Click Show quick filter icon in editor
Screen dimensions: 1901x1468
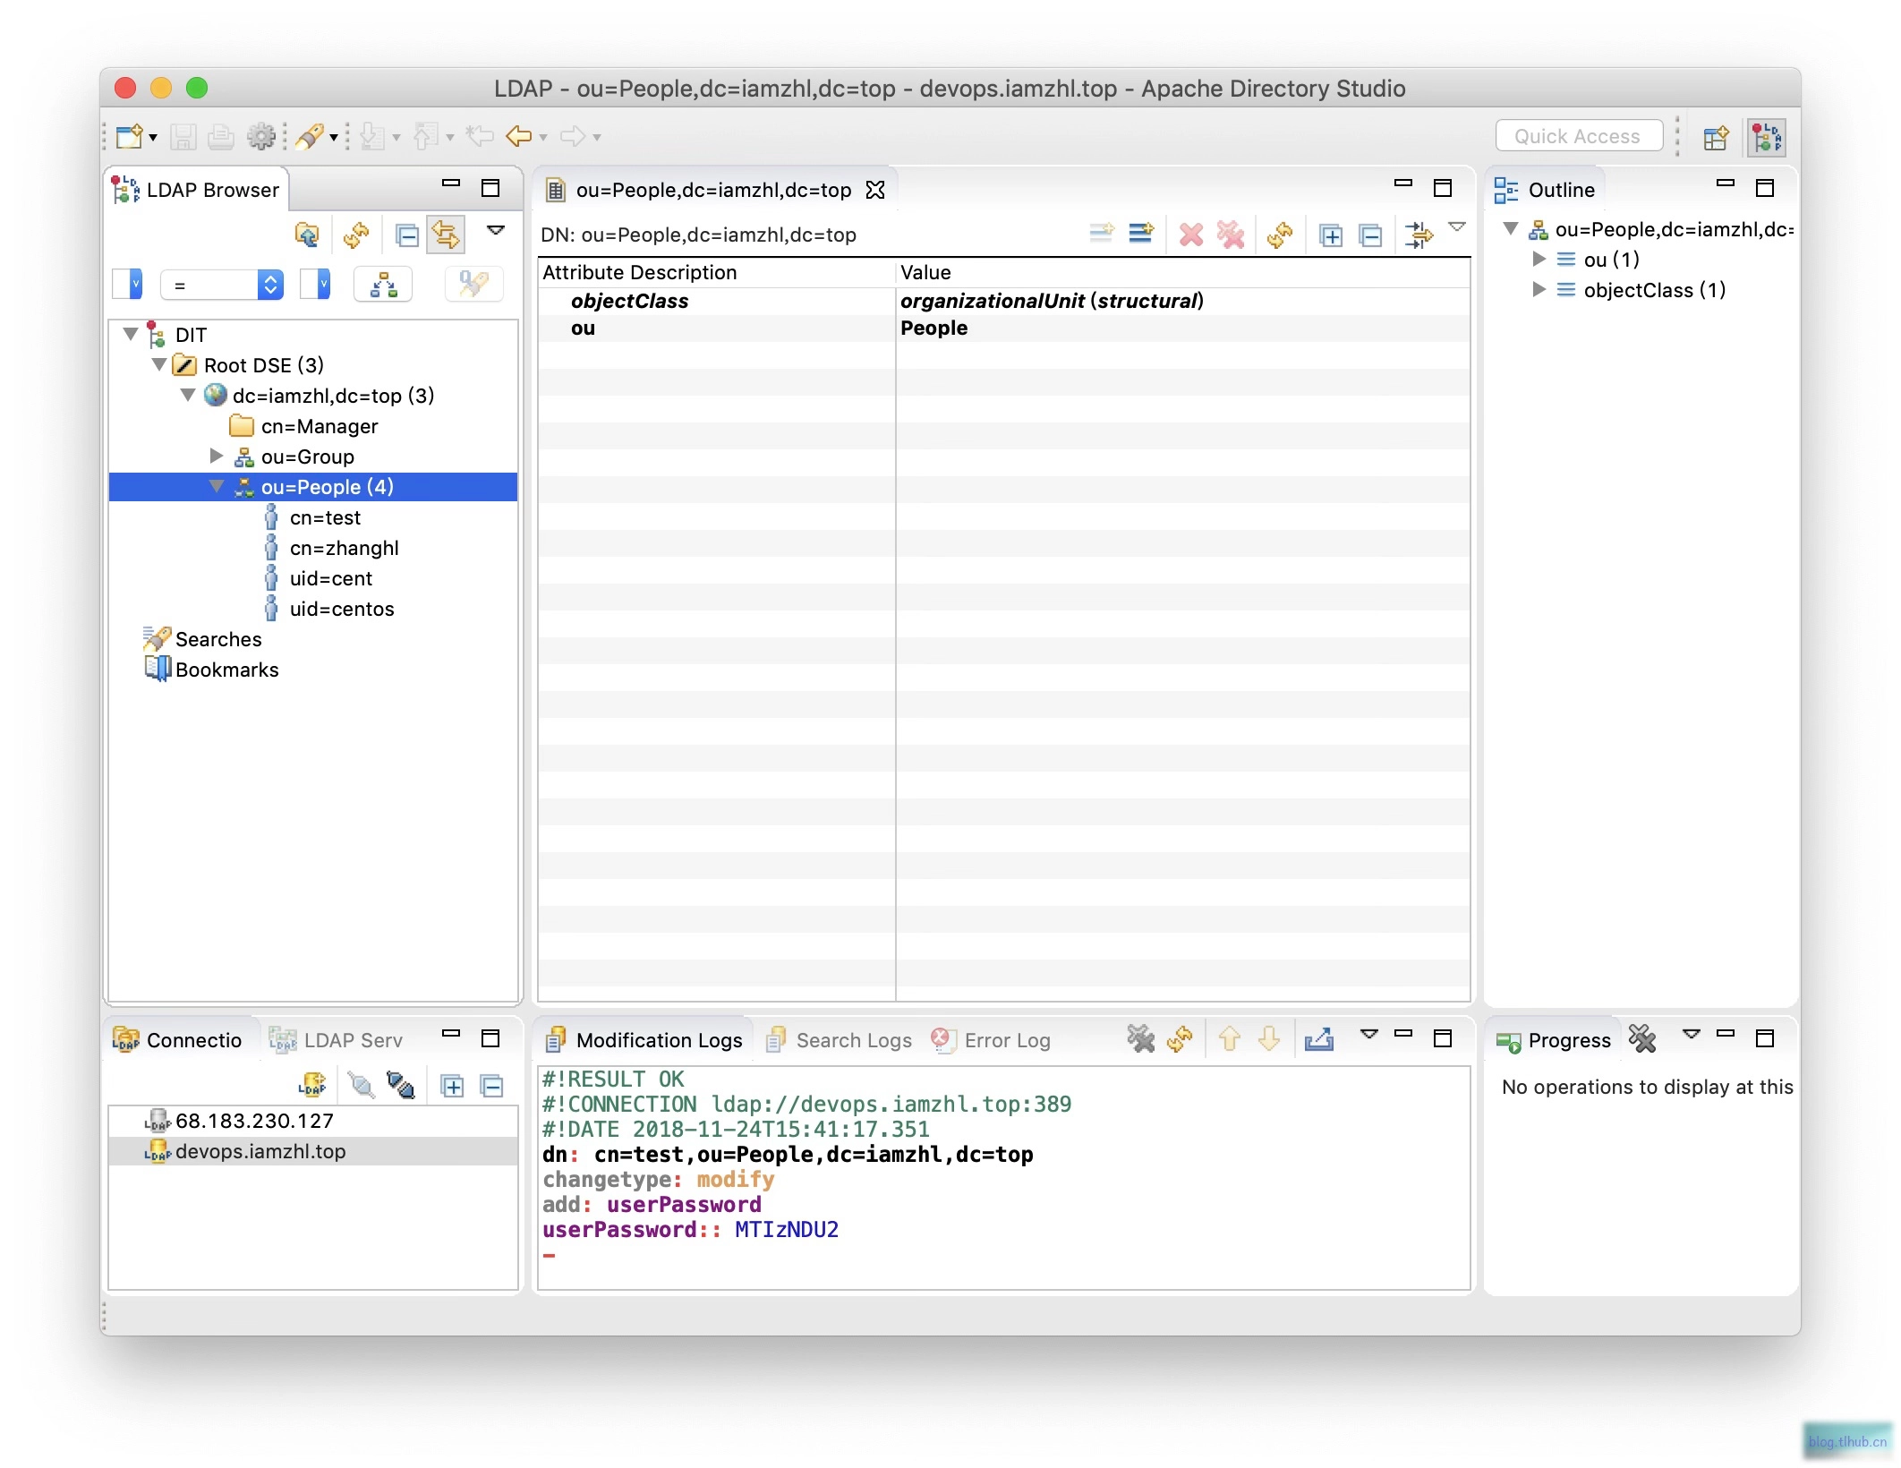click(1419, 235)
